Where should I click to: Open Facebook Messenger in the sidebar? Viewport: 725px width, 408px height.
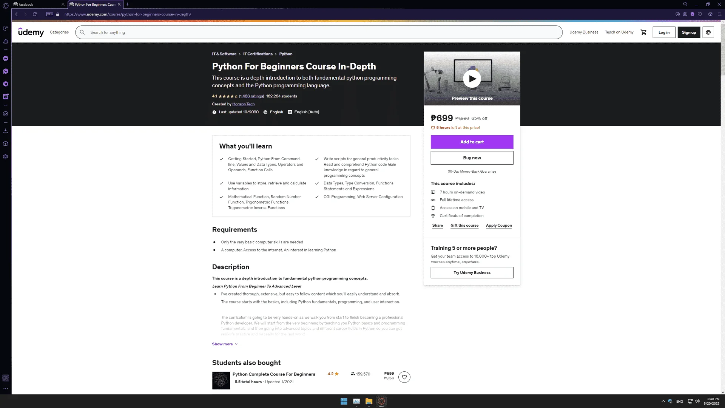(x=6, y=59)
